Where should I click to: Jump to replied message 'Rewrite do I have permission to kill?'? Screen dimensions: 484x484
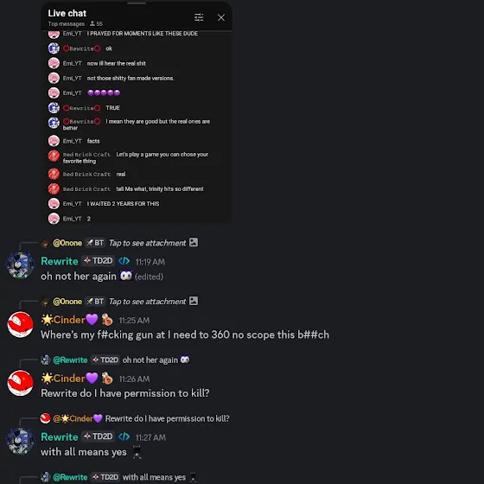tap(167, 418)
